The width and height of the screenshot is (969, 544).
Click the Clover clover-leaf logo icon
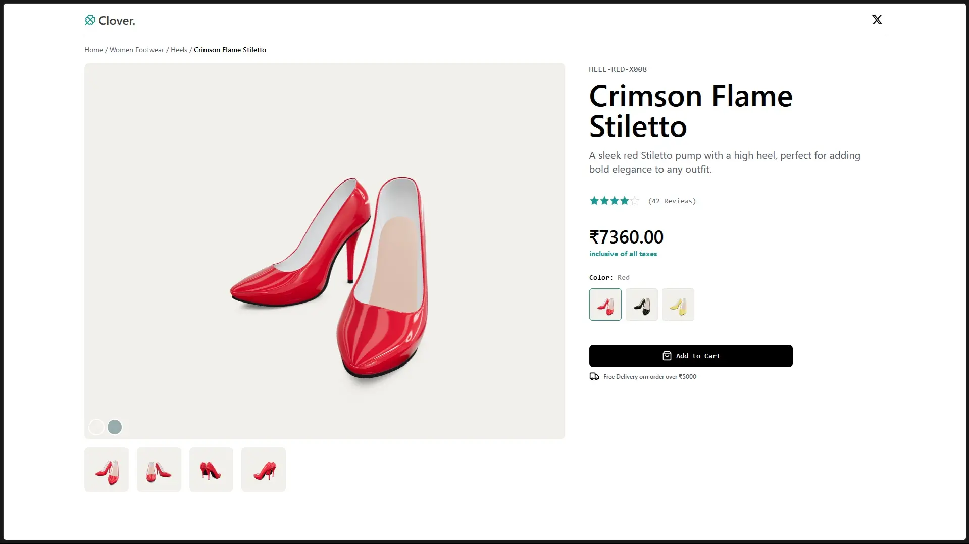click(90, 20)
